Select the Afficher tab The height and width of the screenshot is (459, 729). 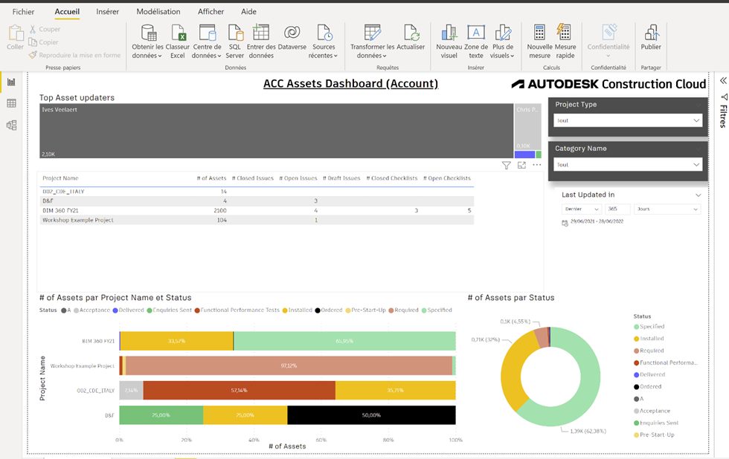pos(211,12)
